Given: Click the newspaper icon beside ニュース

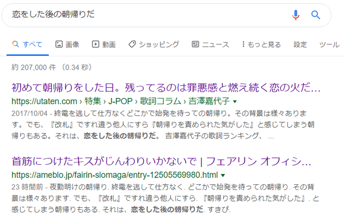Looking at the screenshot, I should pyautogui.click(x=195, y=44).
